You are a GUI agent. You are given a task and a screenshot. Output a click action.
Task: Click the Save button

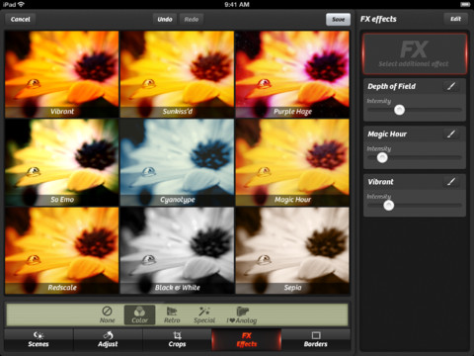click(x=338, y=20)
